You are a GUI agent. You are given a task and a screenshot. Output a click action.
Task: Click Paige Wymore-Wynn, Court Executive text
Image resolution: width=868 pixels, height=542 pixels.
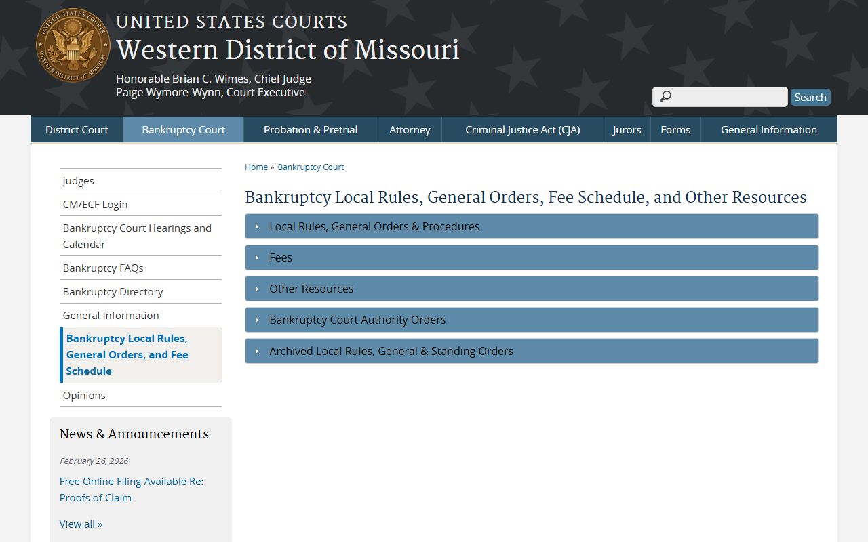pyautogui.click(x=210, y=92)
